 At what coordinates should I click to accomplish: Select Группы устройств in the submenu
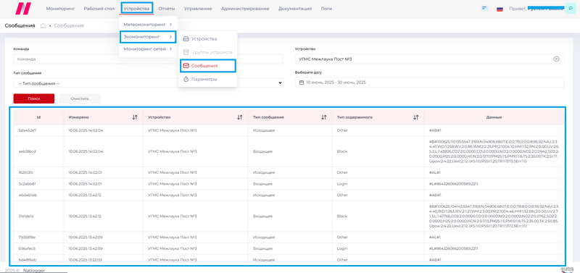point(212,52)
